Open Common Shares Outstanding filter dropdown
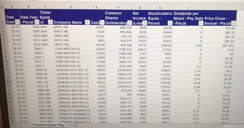Screen dimensions: 244x128 [x=130, y=23]
